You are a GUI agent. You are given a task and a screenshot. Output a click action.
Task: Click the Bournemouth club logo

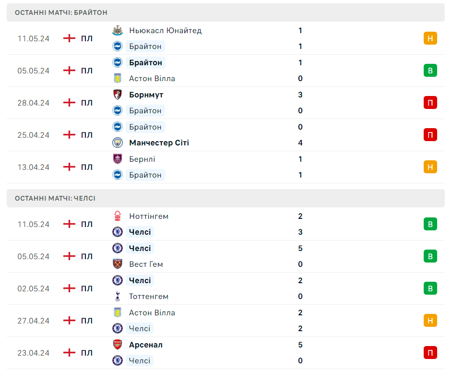(x=118, y=95)
